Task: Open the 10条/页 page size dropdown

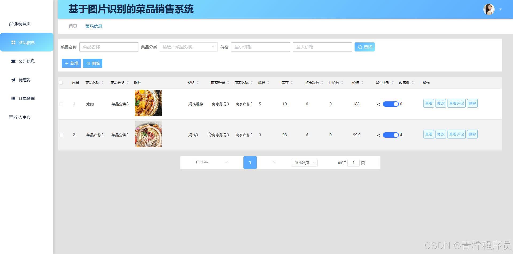Action: pyautogui.click(x=304, y=162)
